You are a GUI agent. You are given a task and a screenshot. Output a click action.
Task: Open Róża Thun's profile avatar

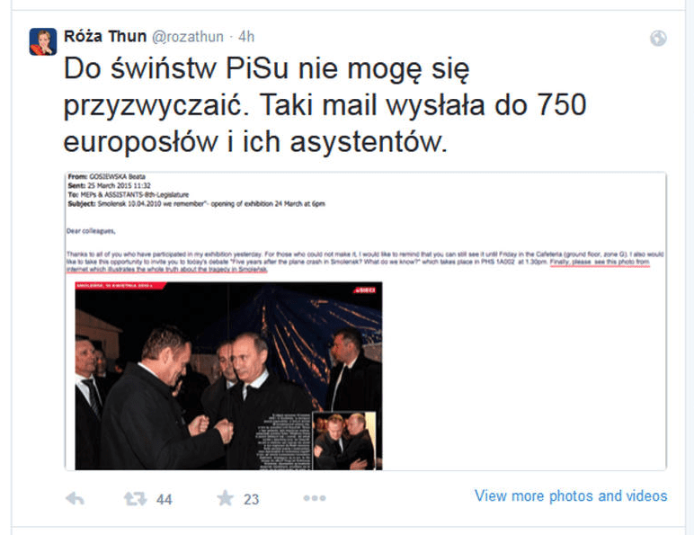click(x=43, y=41)
